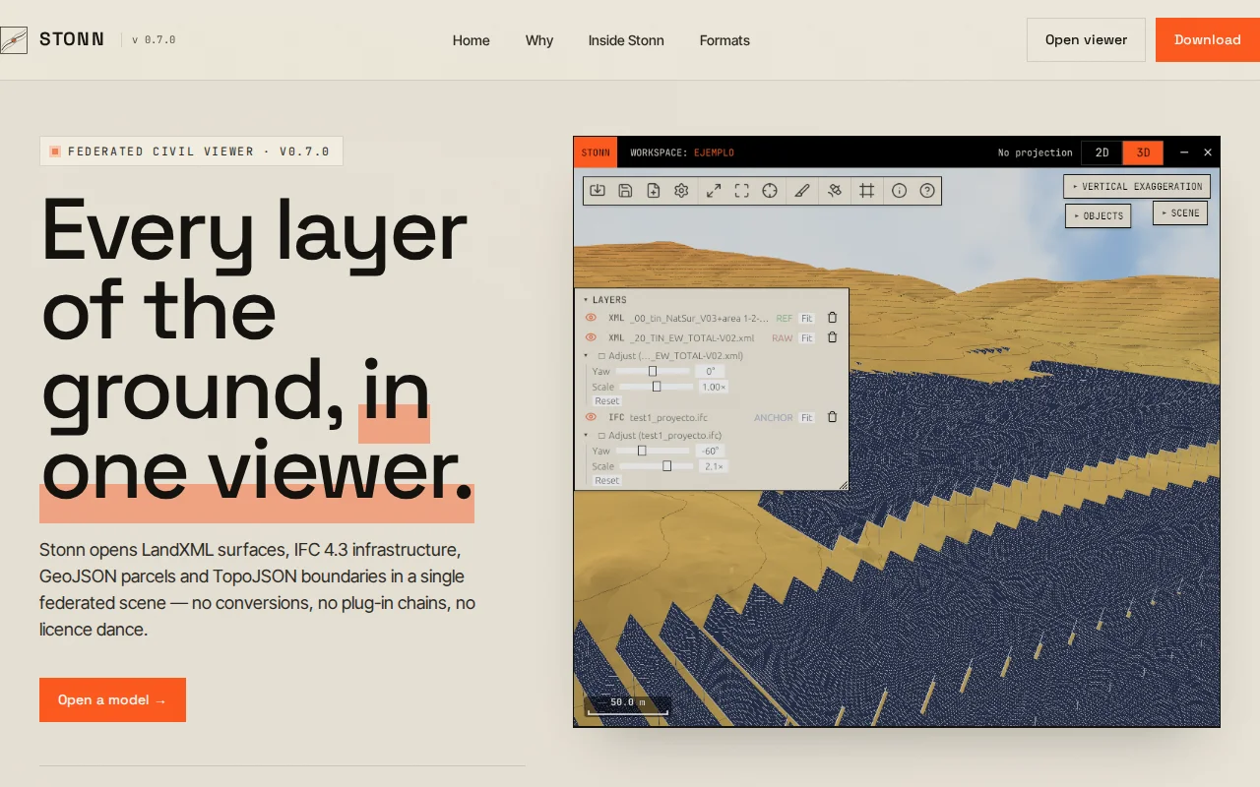Go to the Home nav item
Image resolution: width=1260 pixels, height=787 pixels.
coord(472,40)
